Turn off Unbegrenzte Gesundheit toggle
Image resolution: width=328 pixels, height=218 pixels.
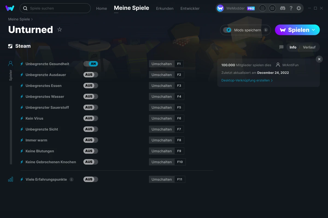click(91, 64)
